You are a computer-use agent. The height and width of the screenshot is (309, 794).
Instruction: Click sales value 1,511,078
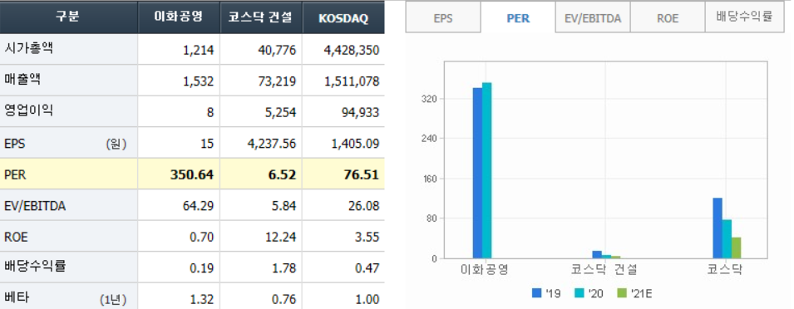(352, 81)
